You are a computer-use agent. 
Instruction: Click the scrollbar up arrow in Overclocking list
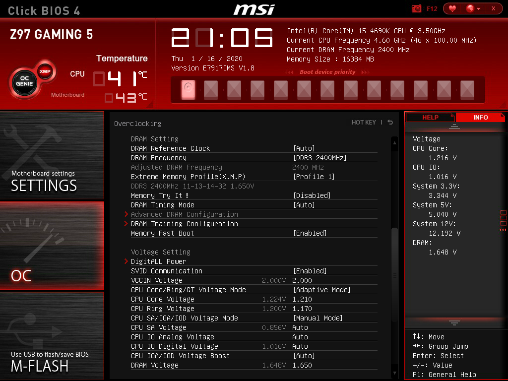[394, 142]
